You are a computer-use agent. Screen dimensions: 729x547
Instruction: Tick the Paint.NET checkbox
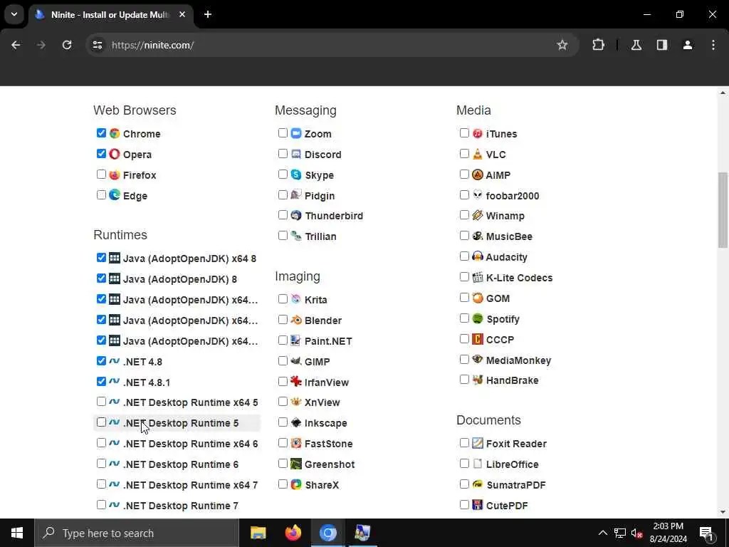pos(283,340)
